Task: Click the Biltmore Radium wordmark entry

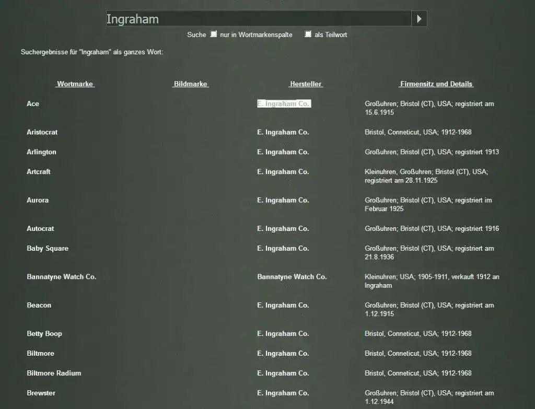Action: tap(54, 373)
